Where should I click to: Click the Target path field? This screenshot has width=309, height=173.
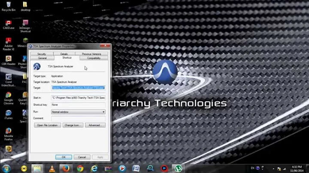point(78,88)
